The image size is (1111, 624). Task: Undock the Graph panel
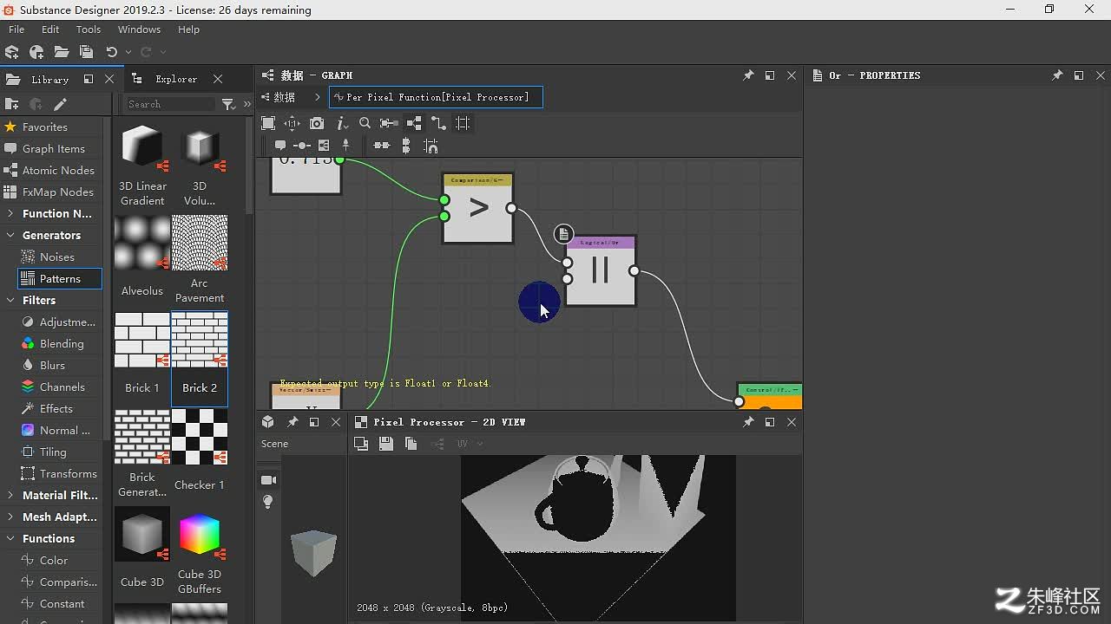(770, 75)
